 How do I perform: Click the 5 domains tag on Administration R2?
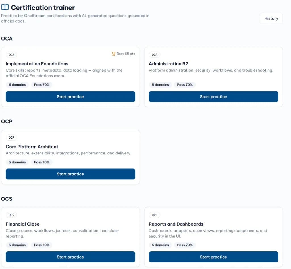point(160,85)
